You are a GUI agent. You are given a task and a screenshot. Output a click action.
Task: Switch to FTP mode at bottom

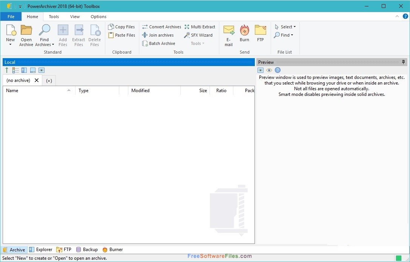click(64, 250)
